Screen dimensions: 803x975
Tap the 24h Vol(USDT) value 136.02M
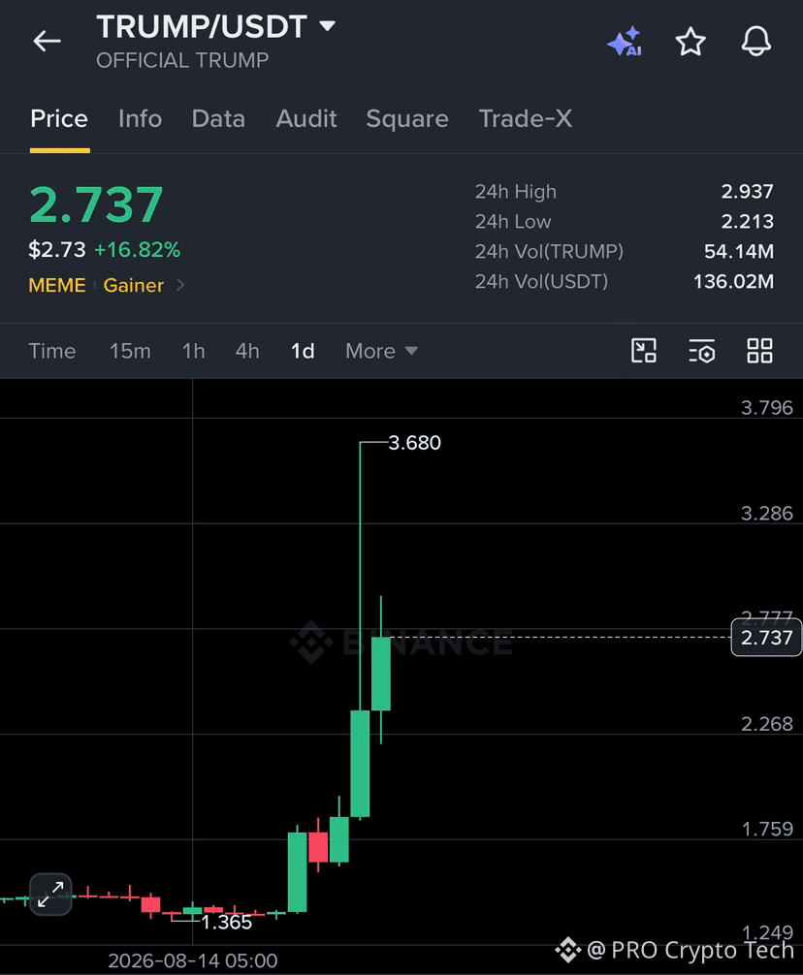click(733, 282)
